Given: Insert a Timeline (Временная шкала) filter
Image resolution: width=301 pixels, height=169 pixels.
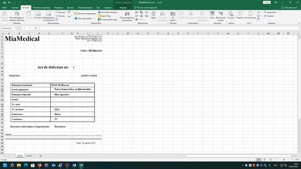Looking at the screenshot, I should 221,16.
